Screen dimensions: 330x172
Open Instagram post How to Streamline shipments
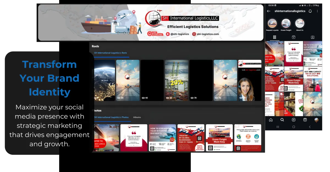(312, 53)
